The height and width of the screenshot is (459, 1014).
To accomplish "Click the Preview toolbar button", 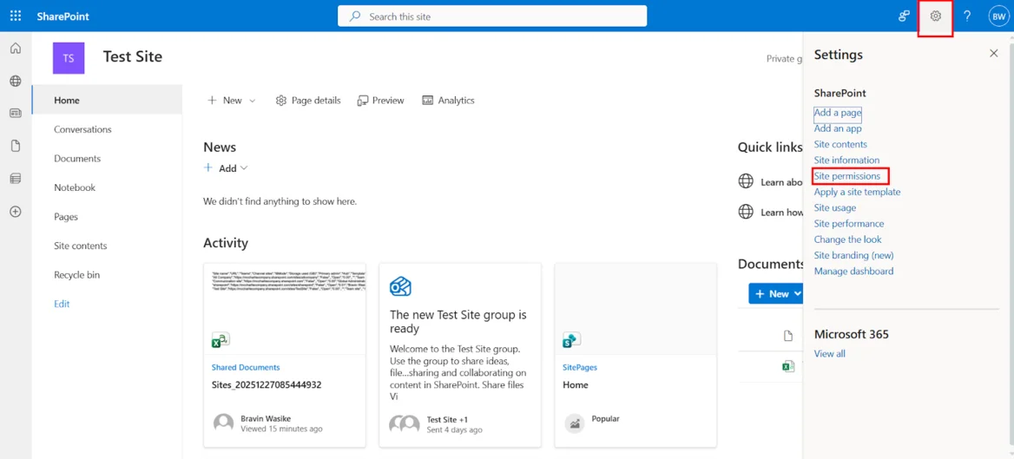I will click(x=381, y=100).
